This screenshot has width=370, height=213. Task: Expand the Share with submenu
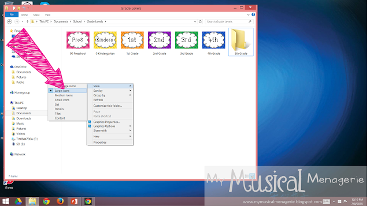click(110, 130)
